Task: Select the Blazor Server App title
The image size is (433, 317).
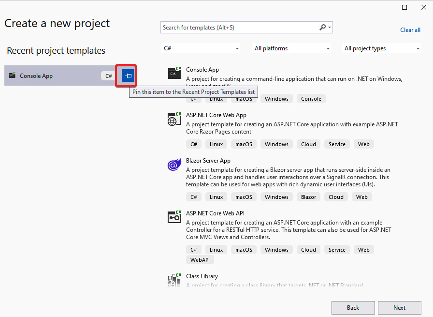Action: click(x=208, y=161)
